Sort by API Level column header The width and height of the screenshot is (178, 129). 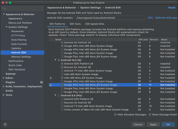coord(143,39)
